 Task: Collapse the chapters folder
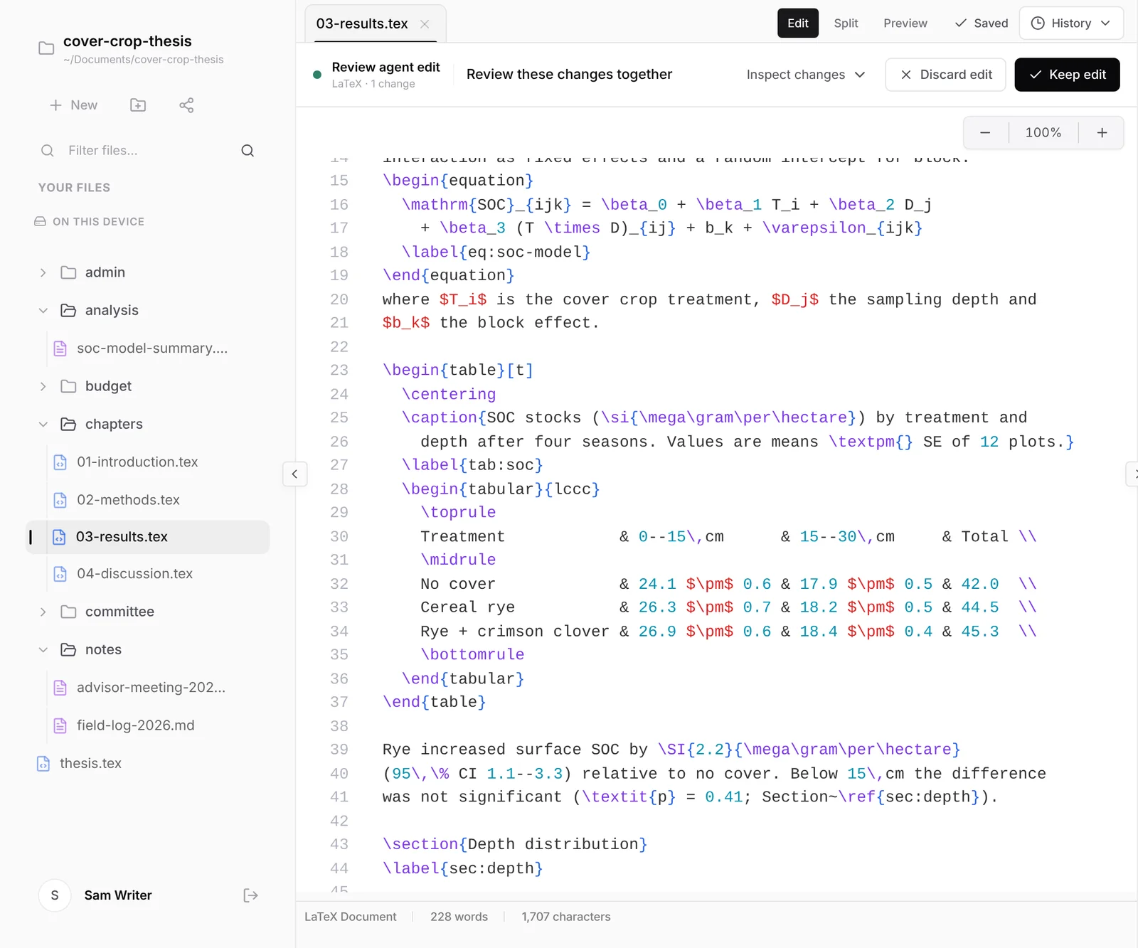tap(43, 425)
